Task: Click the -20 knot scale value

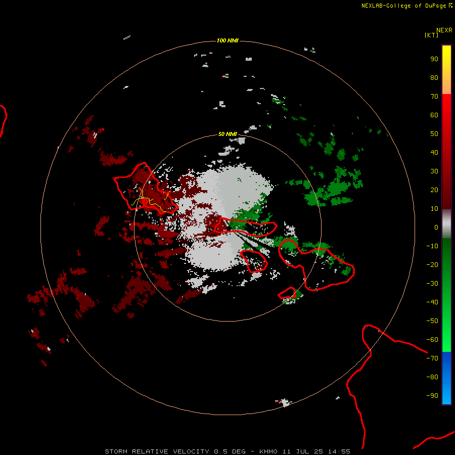Action: click(432, 265)
